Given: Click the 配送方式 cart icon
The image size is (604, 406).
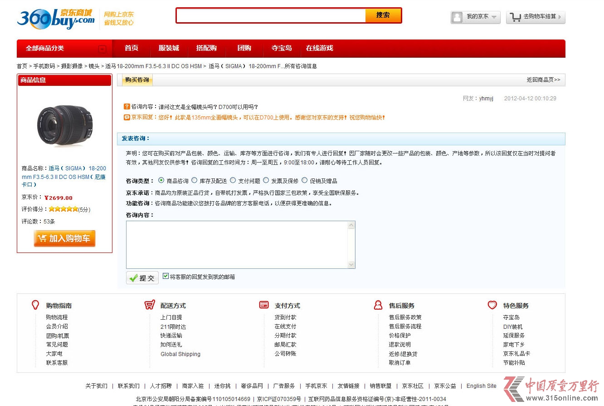Looking at the screenshot, I should [150, 305].
